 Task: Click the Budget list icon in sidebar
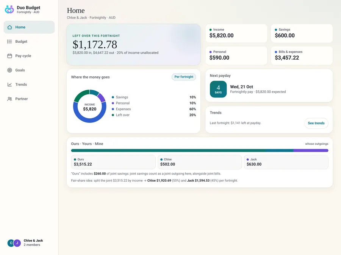tap(9, 42)
